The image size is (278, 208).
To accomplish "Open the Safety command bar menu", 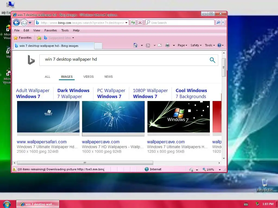I will tap(196, 45).
